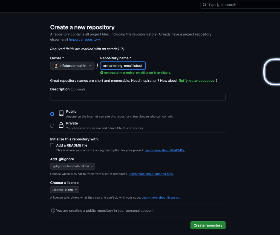Open the .gitignore template dropdown
The image size is (280, 235).
click(73, 166)
